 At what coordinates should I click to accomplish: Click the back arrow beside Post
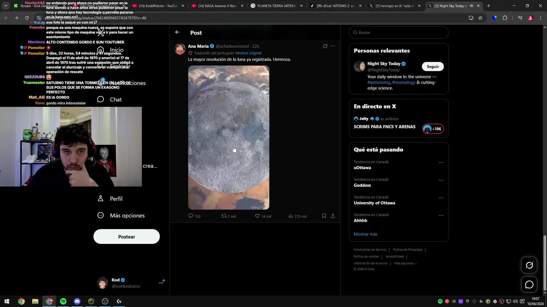click(x=177, y=32)
